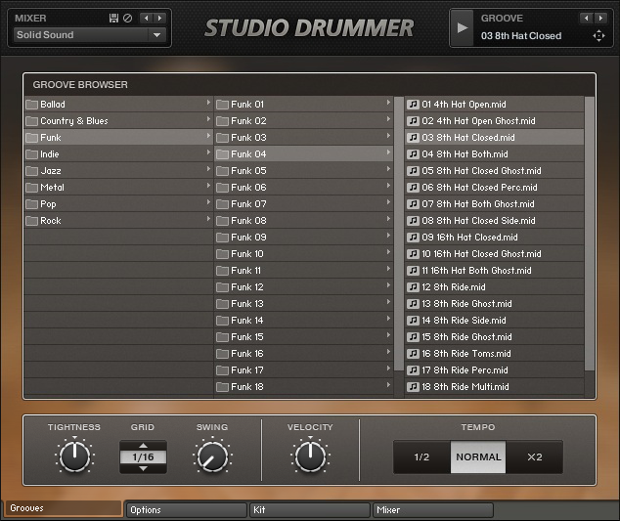The image size is (620, 521).
Task: Select 11 16th Hat Both Ghost.mid
Action: coord(494,271)
